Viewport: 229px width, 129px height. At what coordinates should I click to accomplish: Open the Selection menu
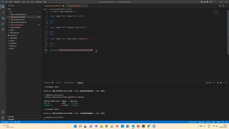click(17, 2)
